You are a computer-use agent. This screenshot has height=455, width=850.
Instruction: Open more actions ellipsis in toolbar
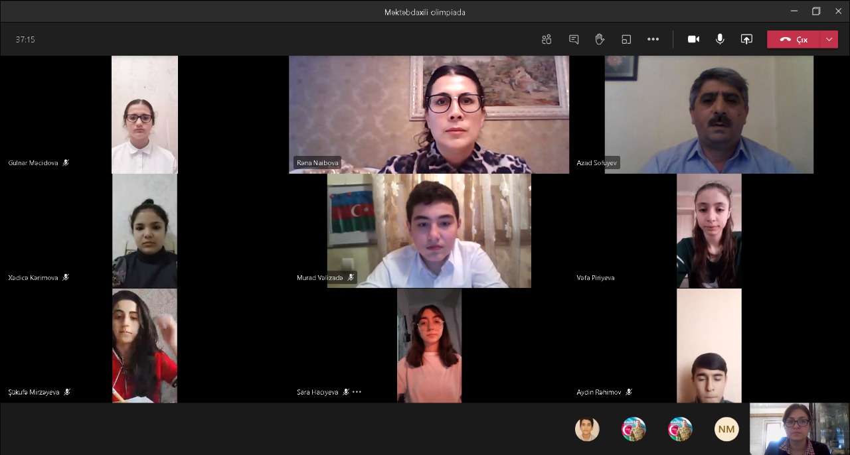click(x=653, y=39)
